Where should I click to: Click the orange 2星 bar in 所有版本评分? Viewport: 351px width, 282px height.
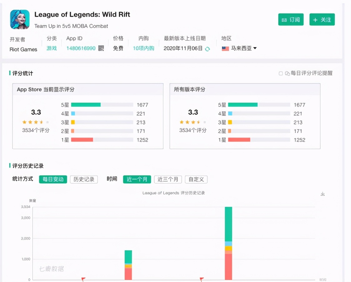tap(230, 131)
